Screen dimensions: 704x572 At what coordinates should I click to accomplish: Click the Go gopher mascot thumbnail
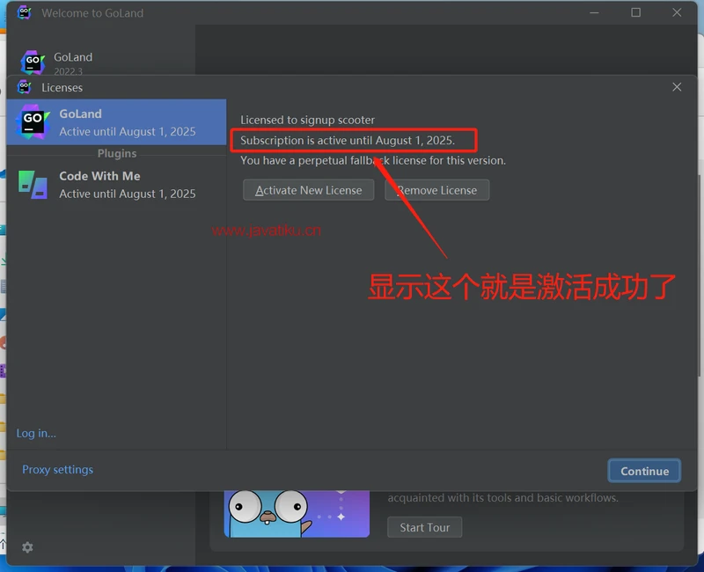point(297,512)
